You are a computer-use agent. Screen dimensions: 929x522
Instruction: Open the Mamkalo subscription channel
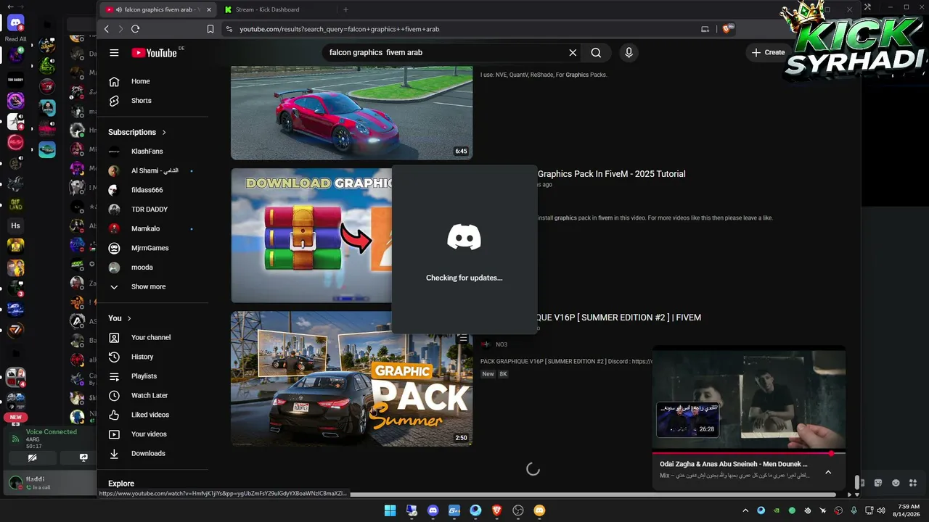(x=145, y=228)
